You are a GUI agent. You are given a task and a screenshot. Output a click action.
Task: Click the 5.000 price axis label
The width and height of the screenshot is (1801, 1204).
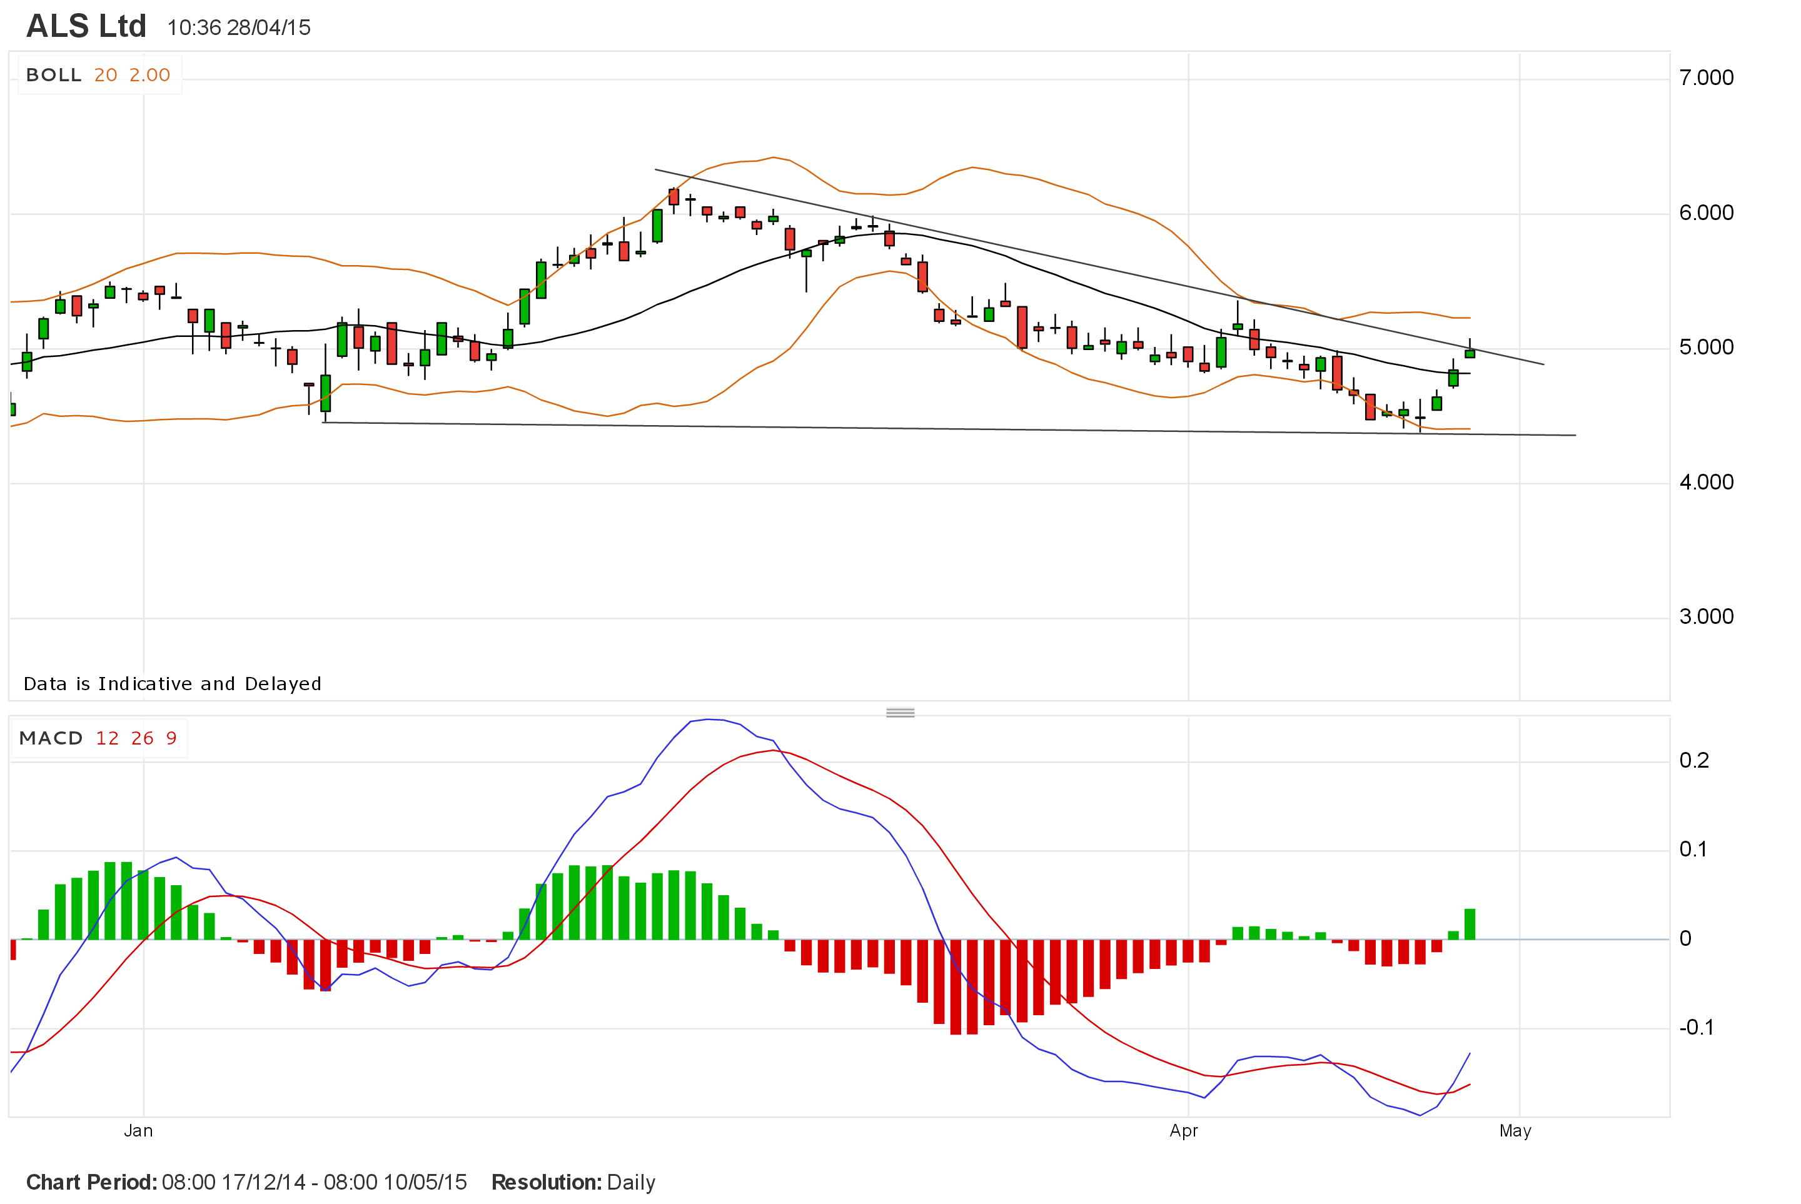1706,347
